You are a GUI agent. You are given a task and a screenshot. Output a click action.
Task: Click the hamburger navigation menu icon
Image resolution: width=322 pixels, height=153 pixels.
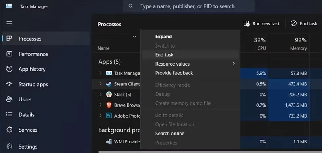pyautogui.click(x=9, y=23)
